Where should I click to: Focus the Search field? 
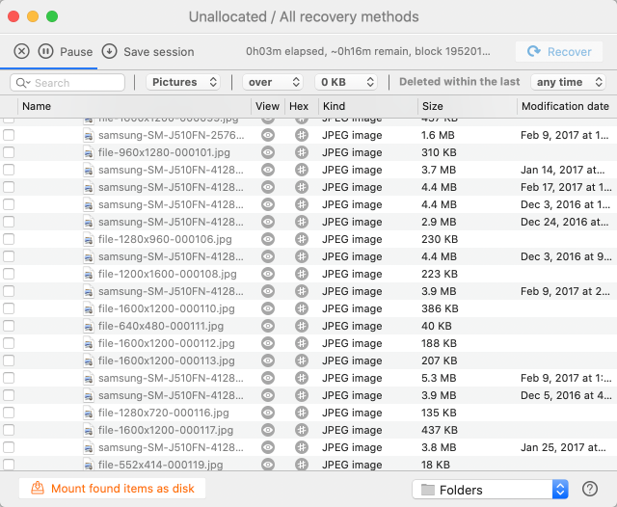point(67,83)
